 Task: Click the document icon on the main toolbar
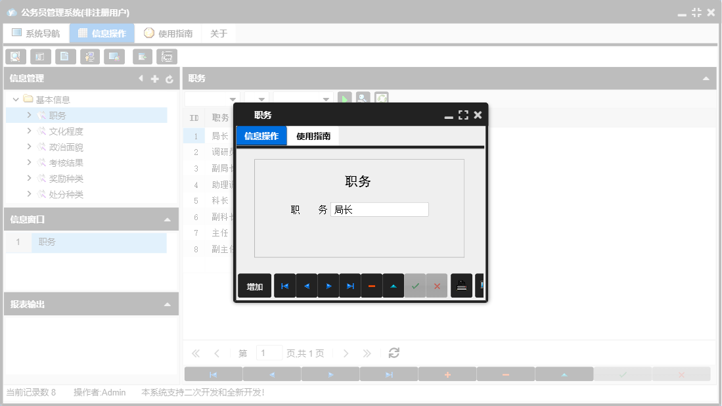65,56
